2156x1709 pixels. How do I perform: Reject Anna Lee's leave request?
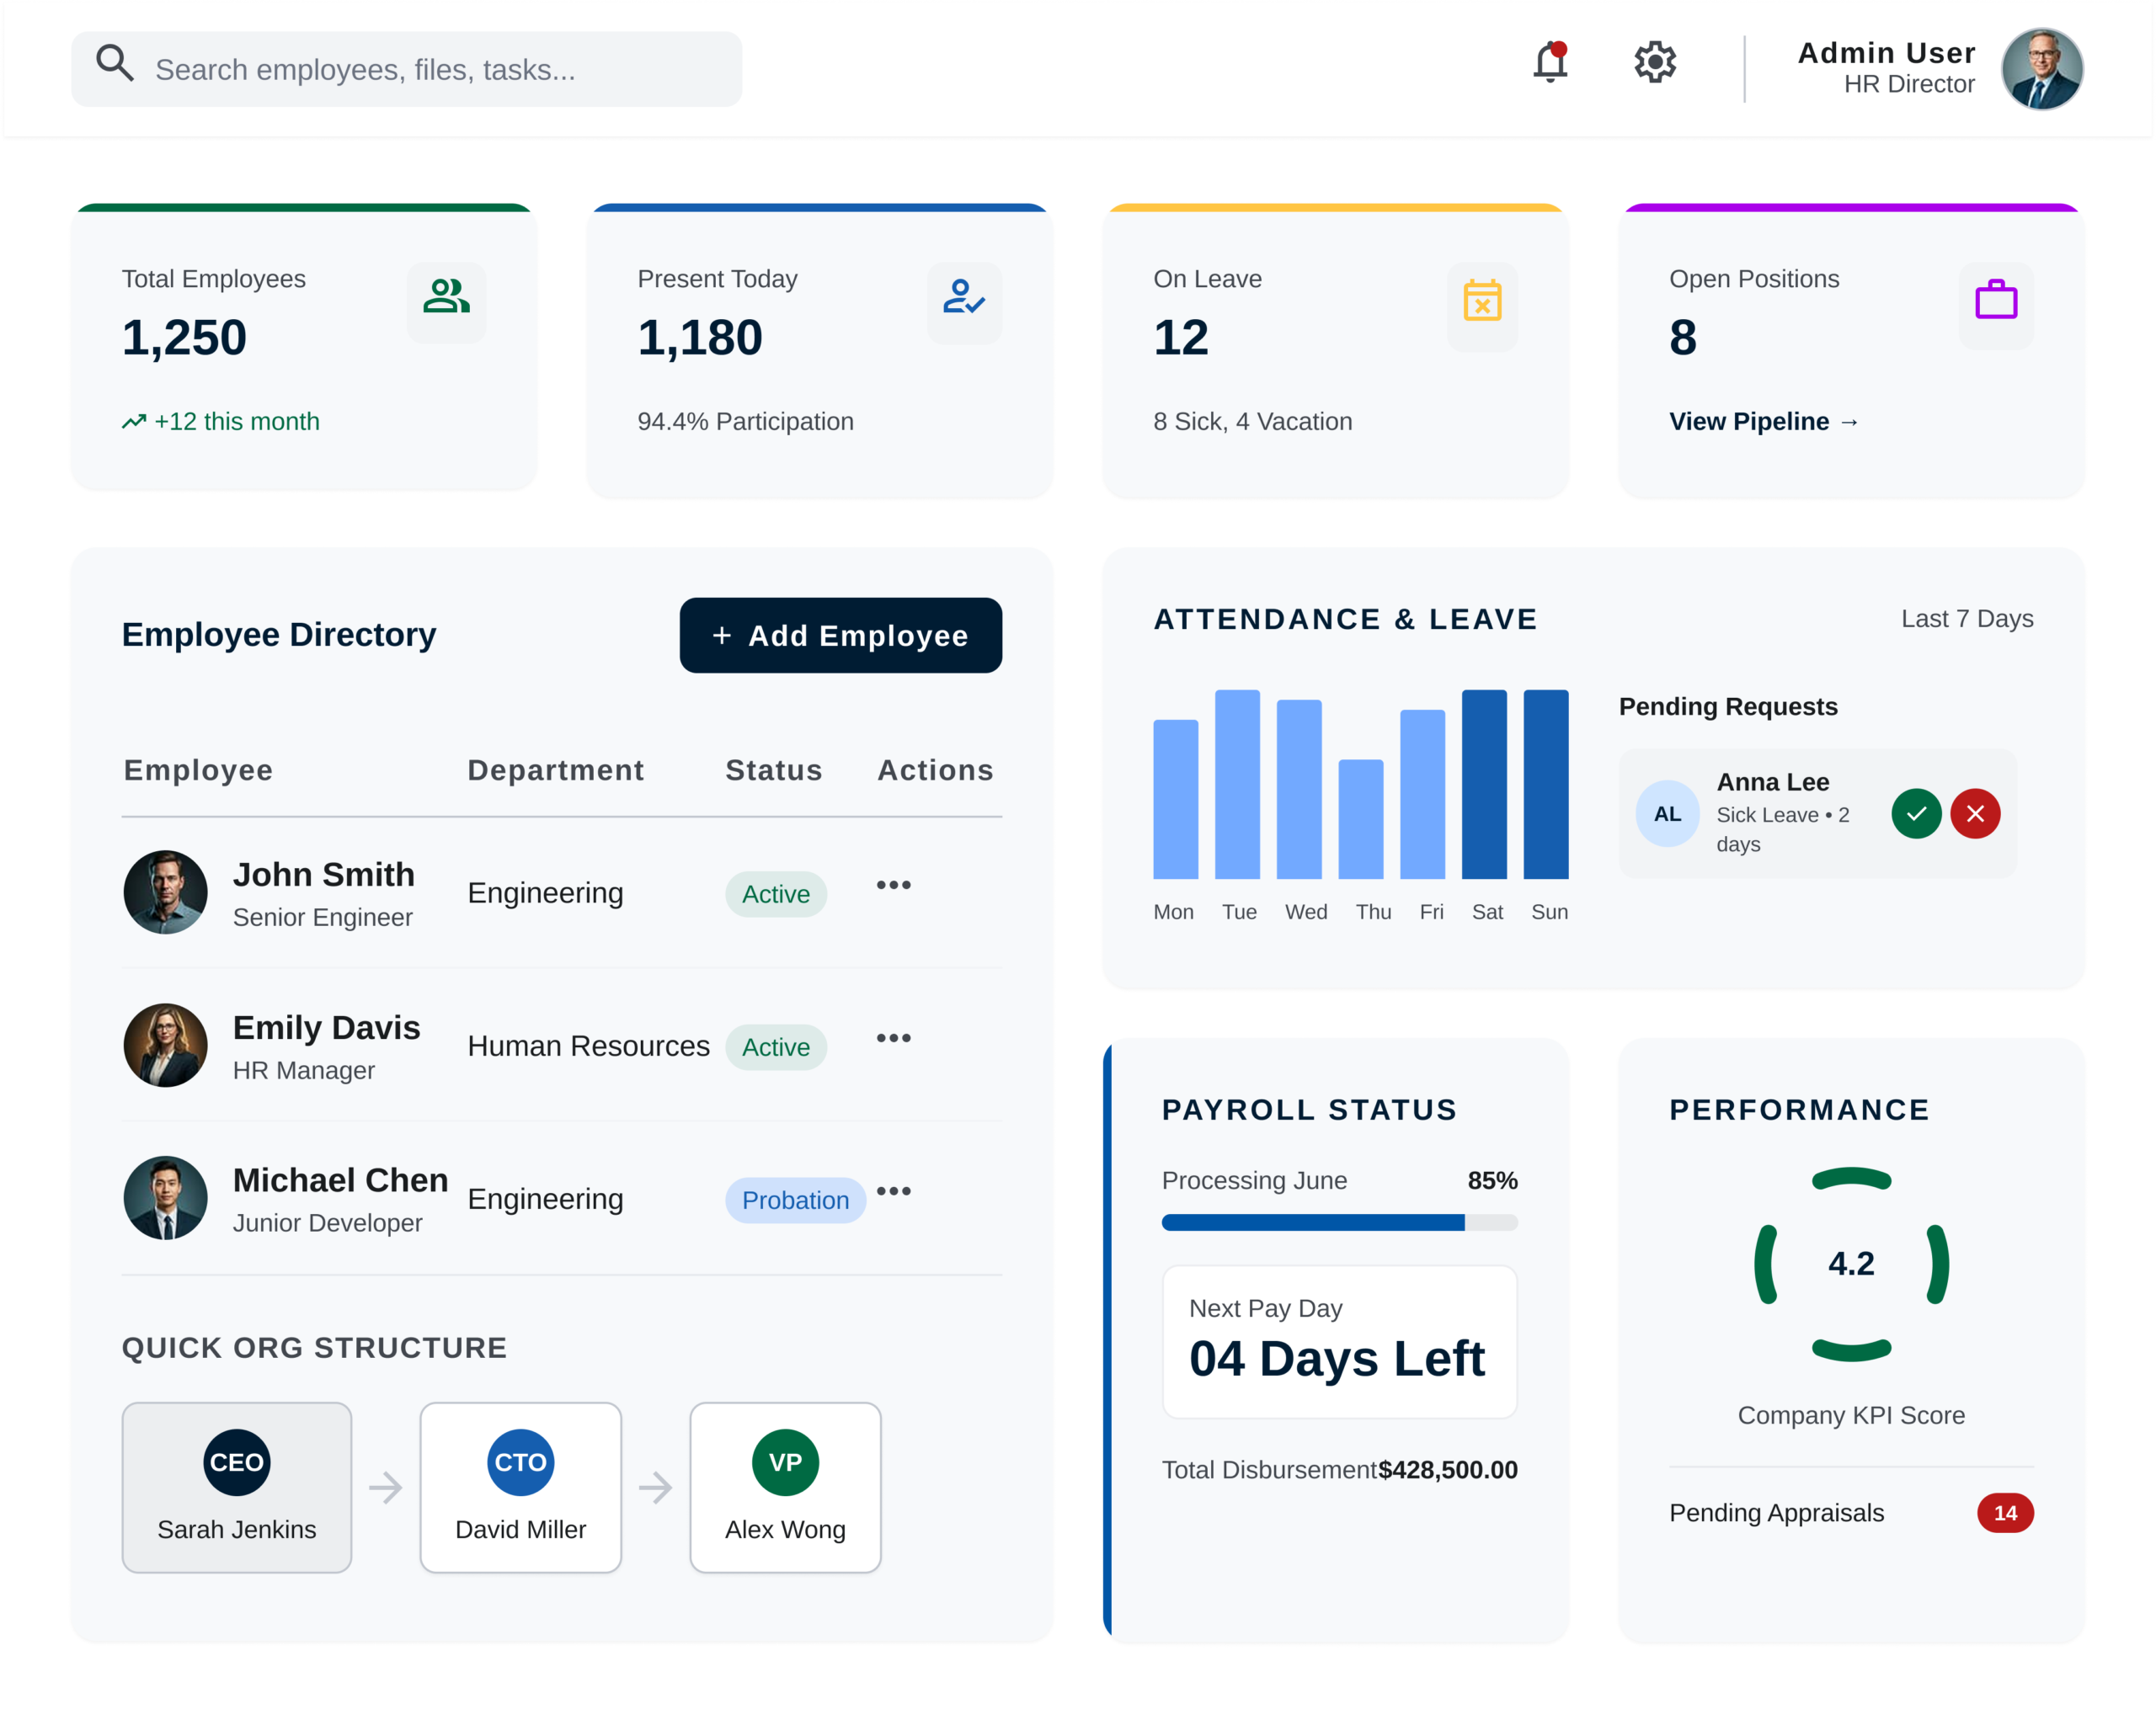point(1975,813)
